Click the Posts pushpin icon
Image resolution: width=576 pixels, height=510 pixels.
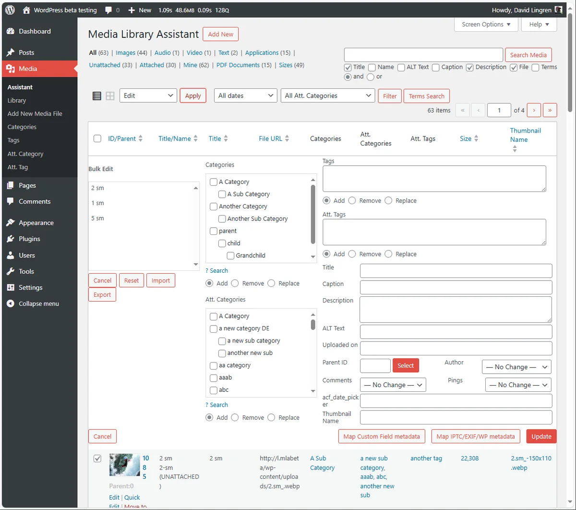pyautogui.click(x=11, y=52)
